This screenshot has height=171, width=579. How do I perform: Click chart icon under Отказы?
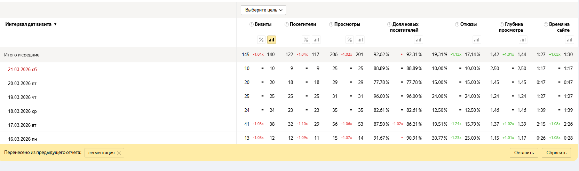tap(477, 40)
